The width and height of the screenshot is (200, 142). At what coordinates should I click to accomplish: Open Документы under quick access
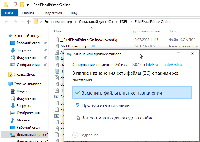tap(26, 57)
